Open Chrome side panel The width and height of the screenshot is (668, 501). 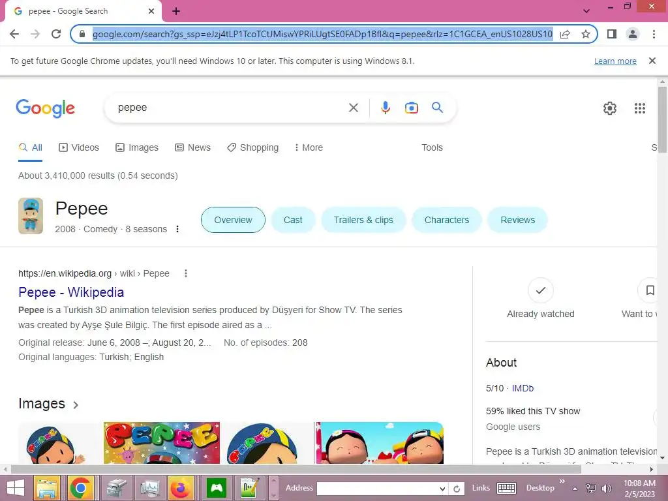[612, 34]
